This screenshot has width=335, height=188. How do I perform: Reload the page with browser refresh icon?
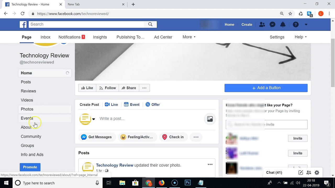23,14
